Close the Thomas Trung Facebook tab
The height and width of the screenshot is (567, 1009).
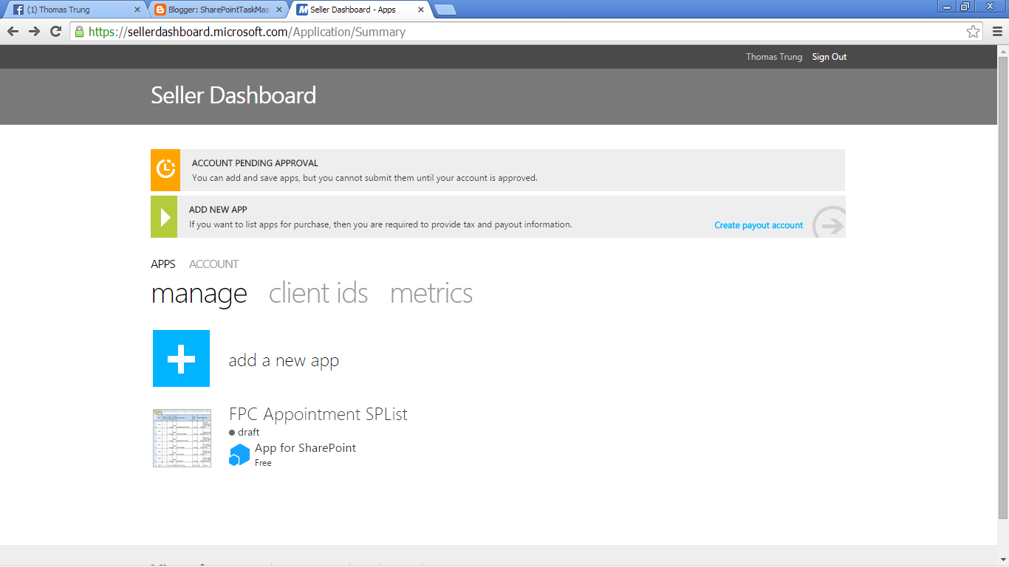click(x=137, y=10)
